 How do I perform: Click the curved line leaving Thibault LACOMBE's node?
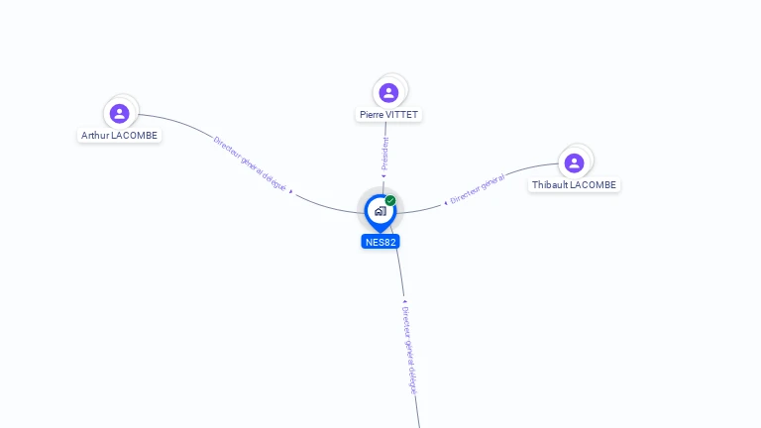(531, 168)
